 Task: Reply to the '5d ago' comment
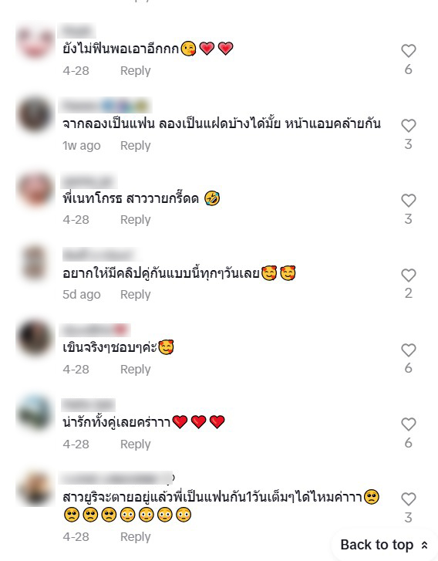(135, 295)
